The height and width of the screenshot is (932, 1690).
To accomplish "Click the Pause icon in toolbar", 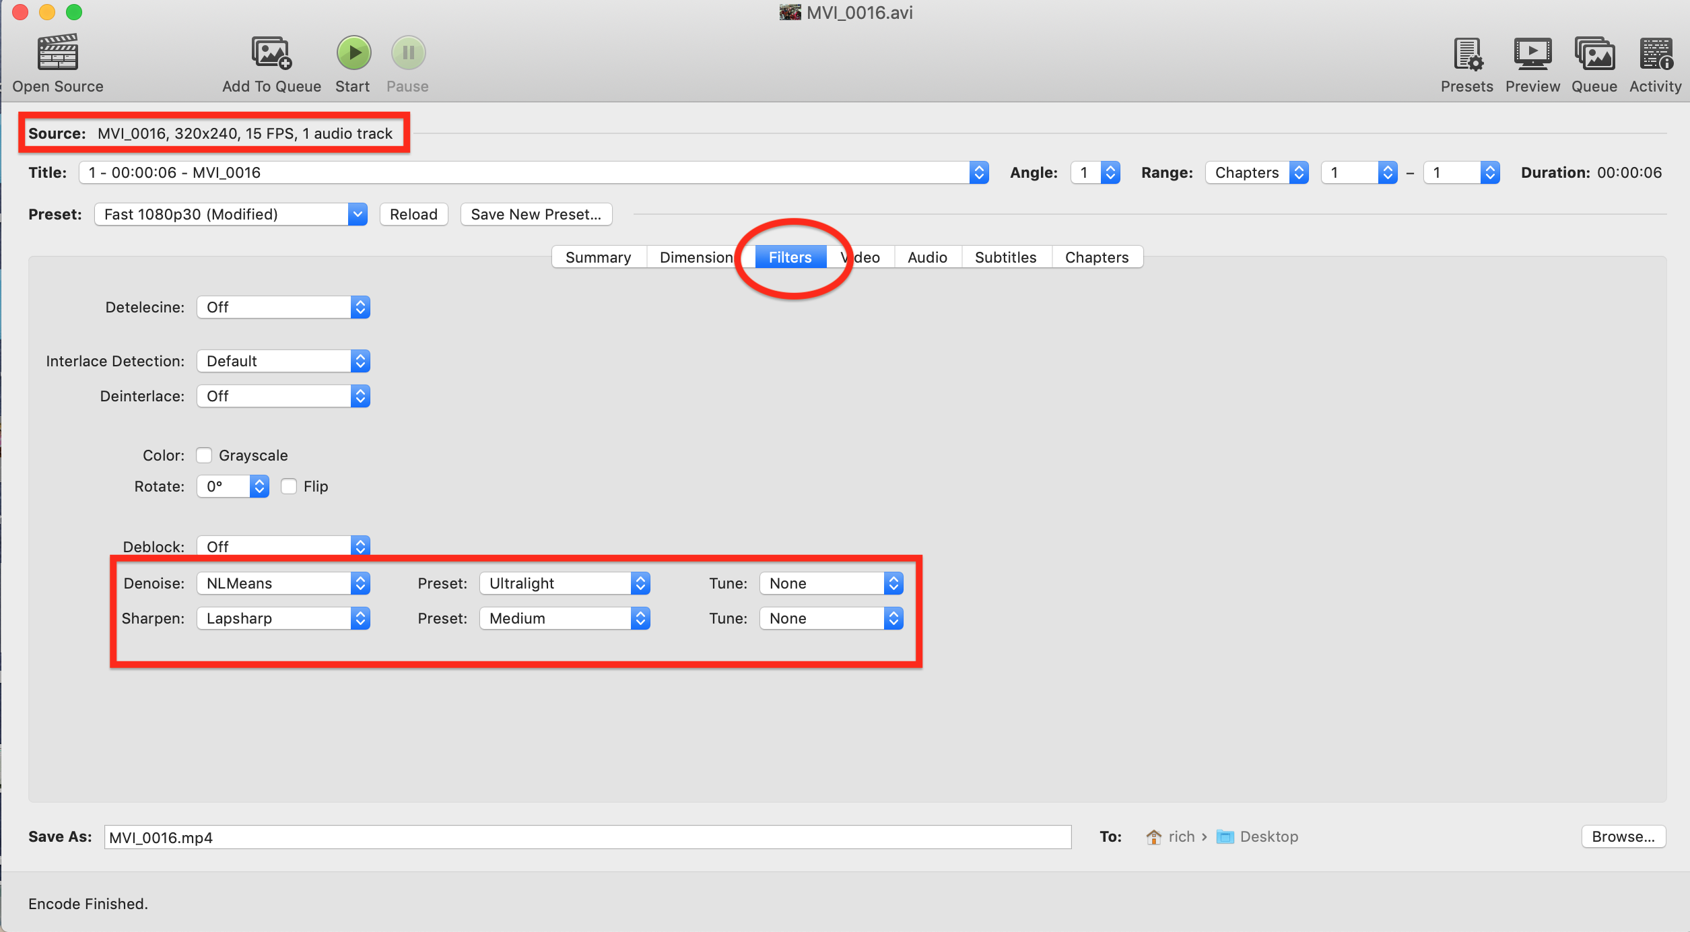I will [x=408, y=53].
